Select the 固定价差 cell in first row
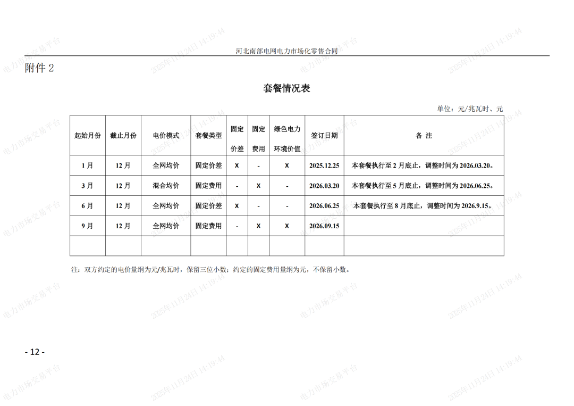574x406 pixels. pyautogui.click(x=207, y=165)
